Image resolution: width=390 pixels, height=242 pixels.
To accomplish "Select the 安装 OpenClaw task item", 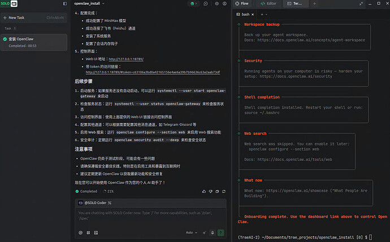I will click(x=34, y=42).
